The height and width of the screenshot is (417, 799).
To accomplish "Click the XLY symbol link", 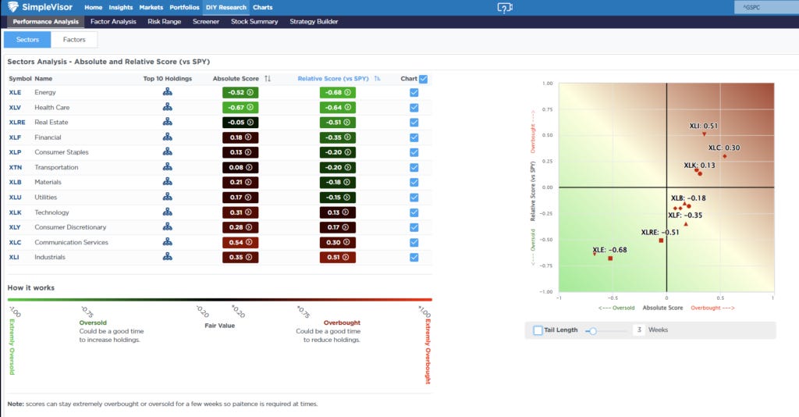I will tap(15, 227).
